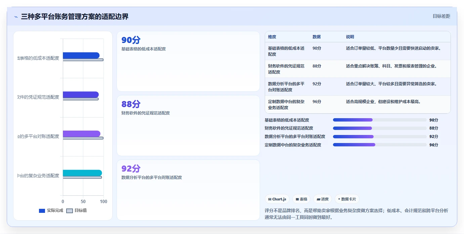Image resolution: width=464 pixels, height=234 pixels.
Task: Toggle the 目标值 legend entry in the chart
Action: pos(77,210)
